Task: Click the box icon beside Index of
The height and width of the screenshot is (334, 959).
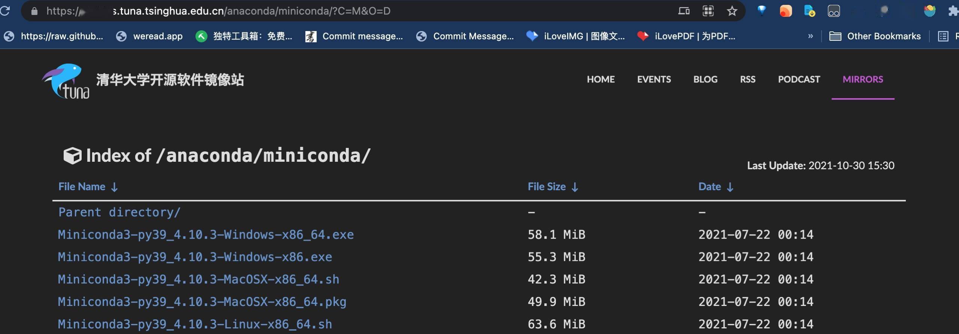Action: point(72,155)
